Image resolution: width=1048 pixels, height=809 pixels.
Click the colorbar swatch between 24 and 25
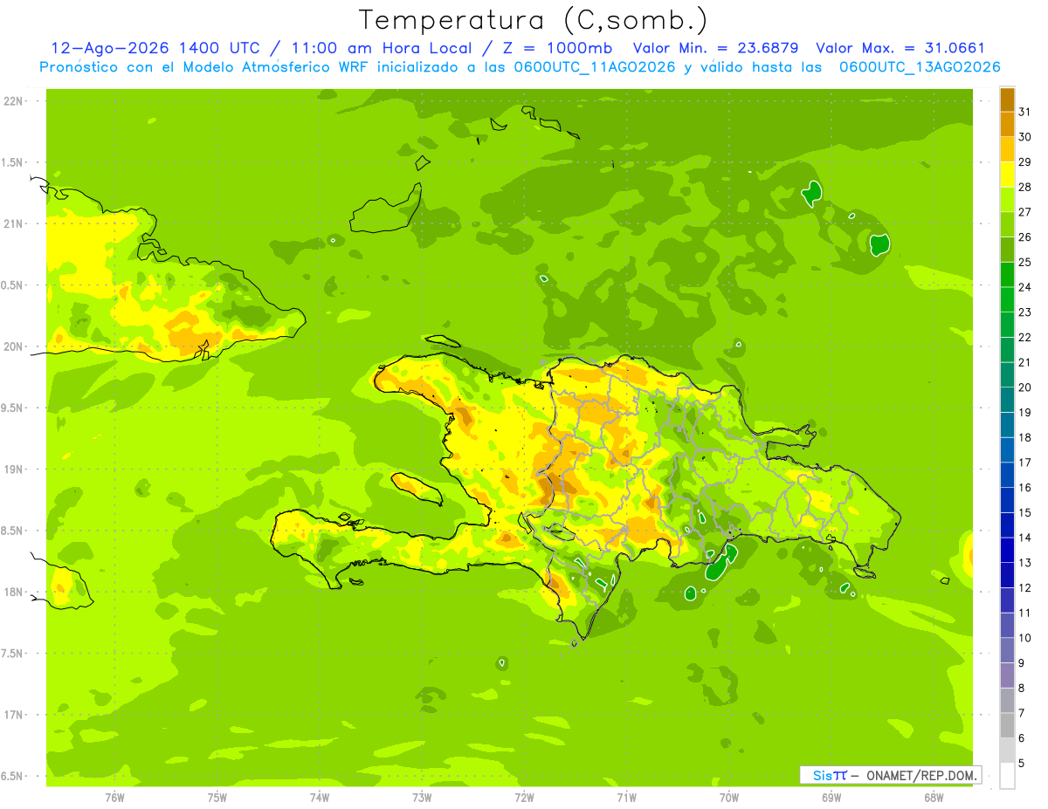1007,274
